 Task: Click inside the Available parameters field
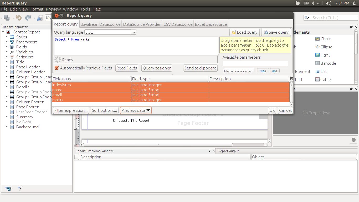click(x=255, y=63)
